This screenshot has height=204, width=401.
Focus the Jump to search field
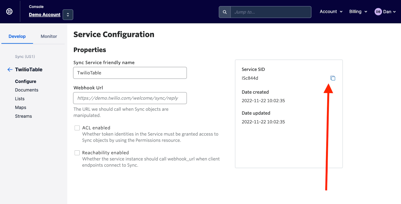(271, 12)
